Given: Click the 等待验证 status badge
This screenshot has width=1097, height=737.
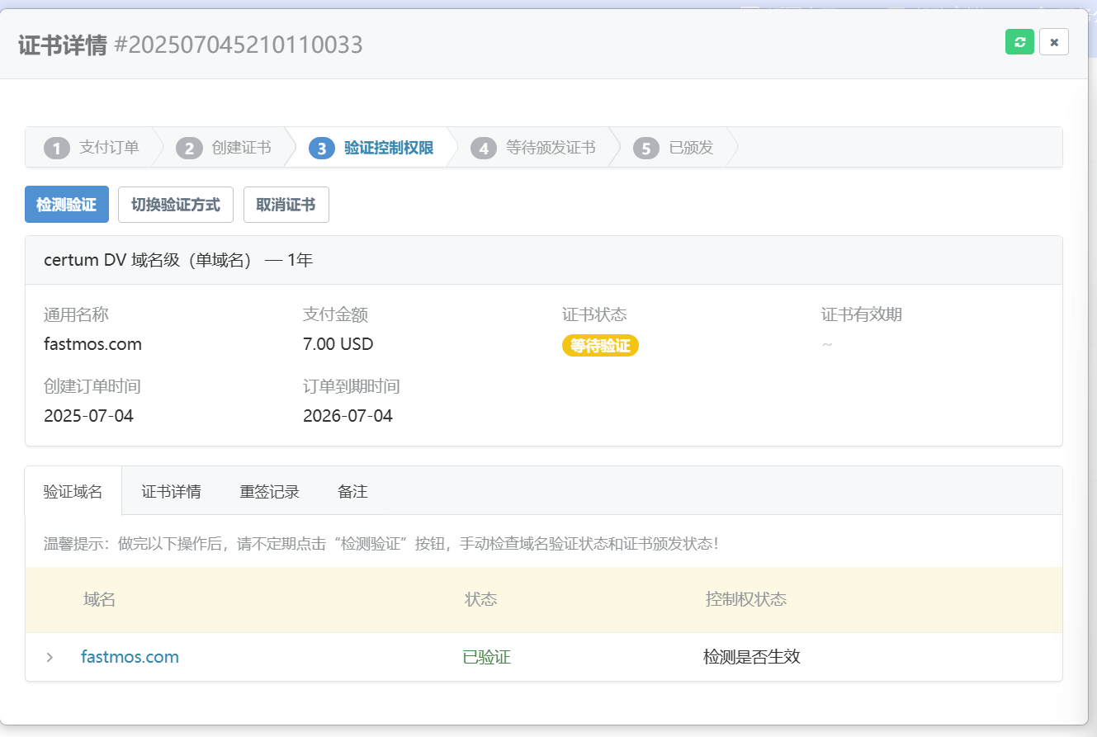Looking at the screenshot, I should pyautogui.click(x=600, y=346).
